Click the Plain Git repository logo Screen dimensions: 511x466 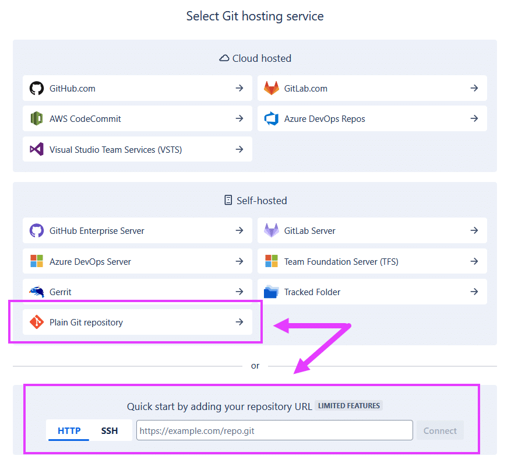click(x=37, y=323)
